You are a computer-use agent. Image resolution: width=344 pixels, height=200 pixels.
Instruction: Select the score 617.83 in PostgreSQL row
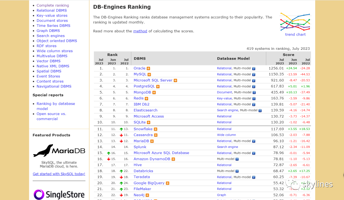[277, 86]
